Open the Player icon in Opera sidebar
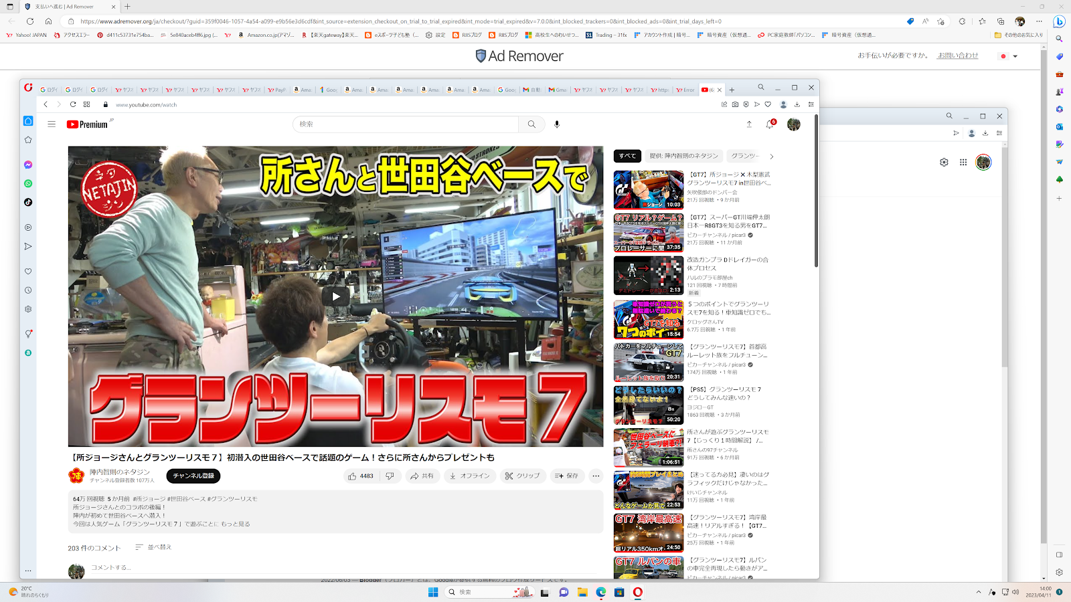 coord(28,227)
